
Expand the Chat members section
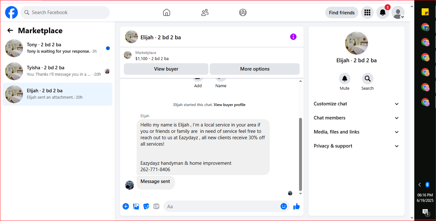point(357,118)
